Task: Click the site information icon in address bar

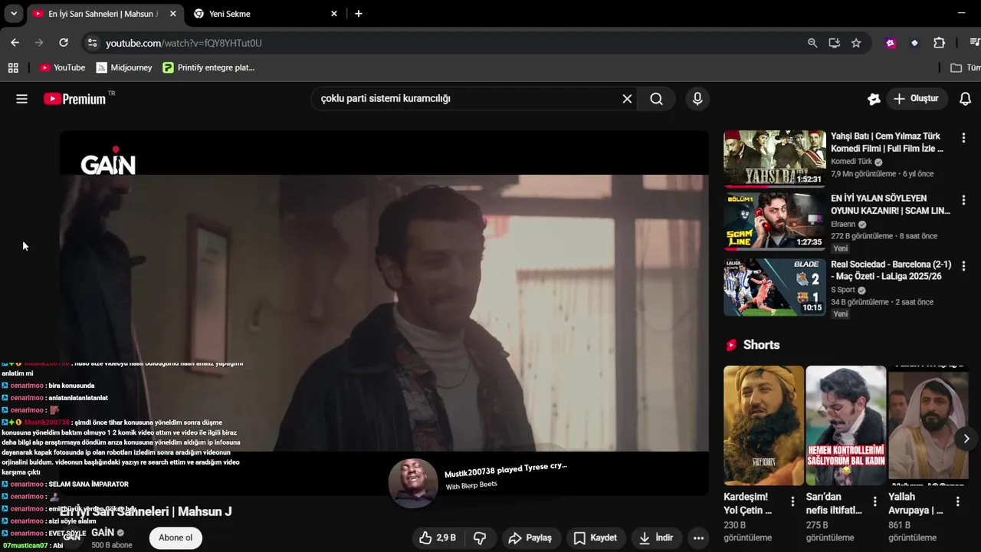Action: coord(93,43)
